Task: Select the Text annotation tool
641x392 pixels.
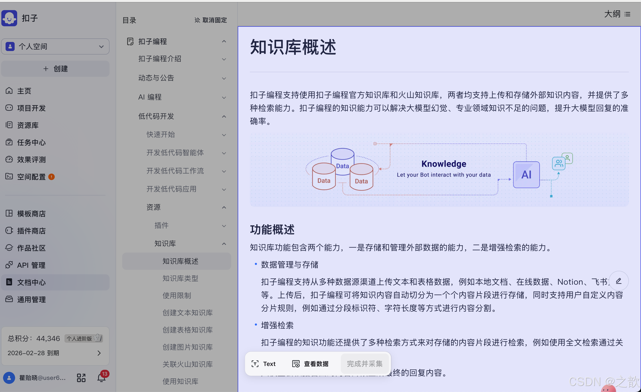Action: coord(263,364)
